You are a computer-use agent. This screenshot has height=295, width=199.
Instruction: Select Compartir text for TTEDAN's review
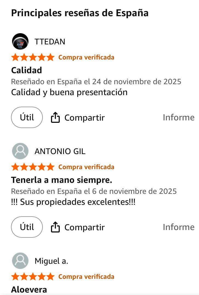tap(84, 118)
